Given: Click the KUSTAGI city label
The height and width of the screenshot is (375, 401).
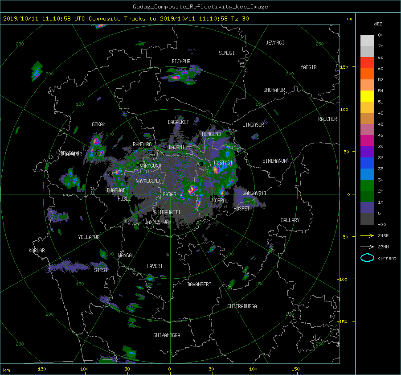Looking at the screenshot, I should pyautogui.click(x=223, y=163).
